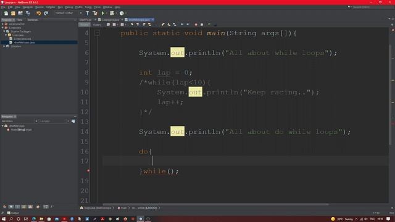Open the File menu

pos(3,7)
